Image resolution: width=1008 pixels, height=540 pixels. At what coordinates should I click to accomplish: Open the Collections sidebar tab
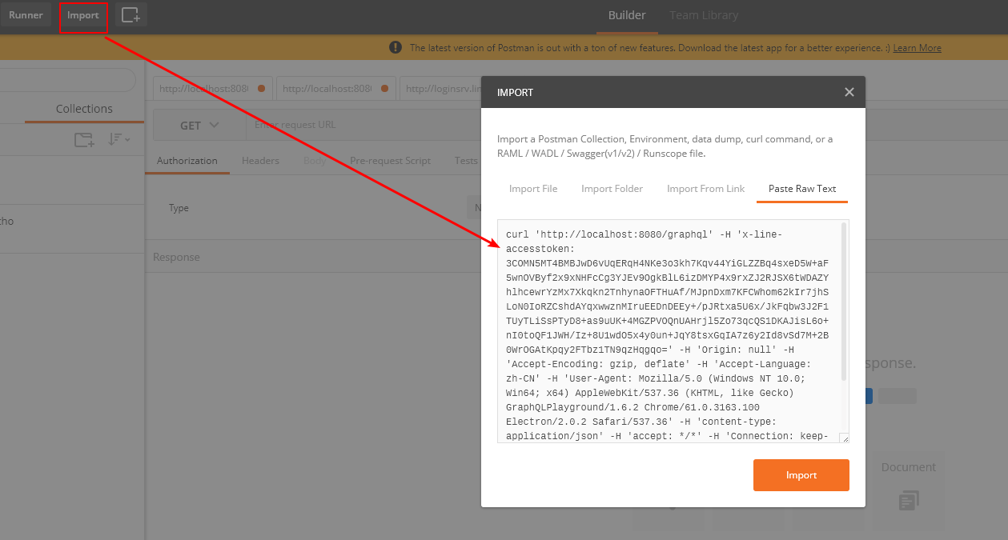point(84,109)
